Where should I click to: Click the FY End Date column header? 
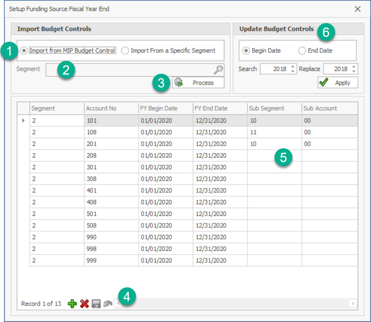tap(220, 108)
